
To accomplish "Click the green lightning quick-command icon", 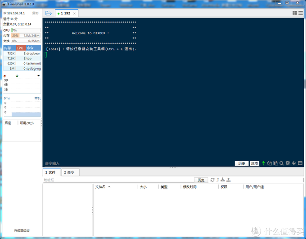I will (264, 163).
